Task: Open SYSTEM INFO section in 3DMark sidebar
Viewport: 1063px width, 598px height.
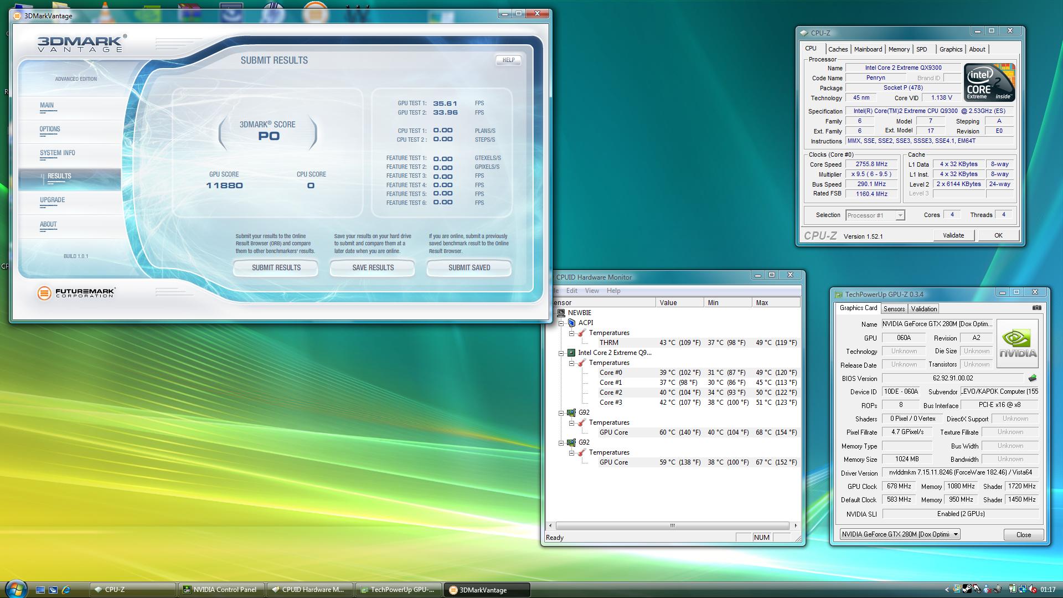Action: [70, 154]
